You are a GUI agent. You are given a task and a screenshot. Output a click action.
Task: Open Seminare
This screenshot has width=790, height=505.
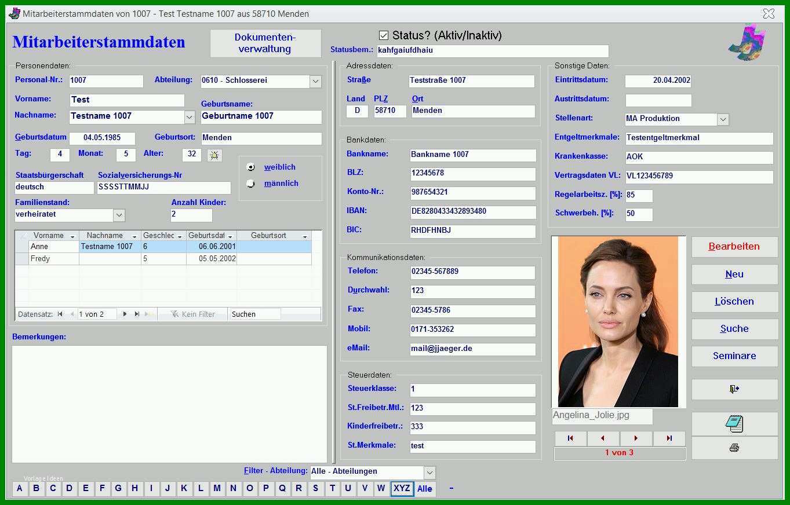(734, 356)
